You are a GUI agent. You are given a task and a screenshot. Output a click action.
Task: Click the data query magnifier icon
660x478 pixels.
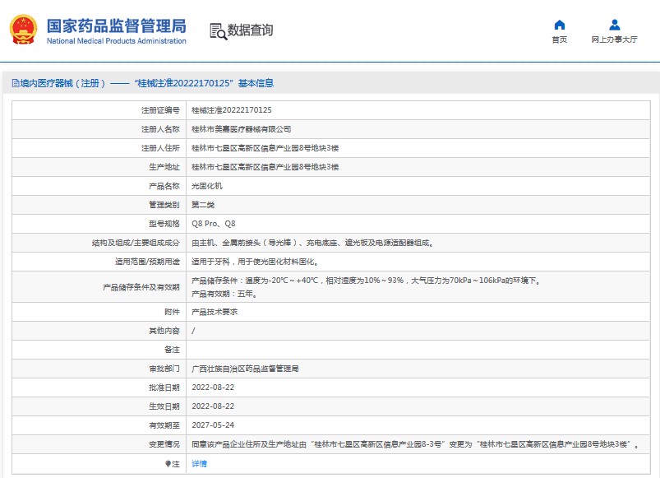pyautogui.click(x=218, y=31)
